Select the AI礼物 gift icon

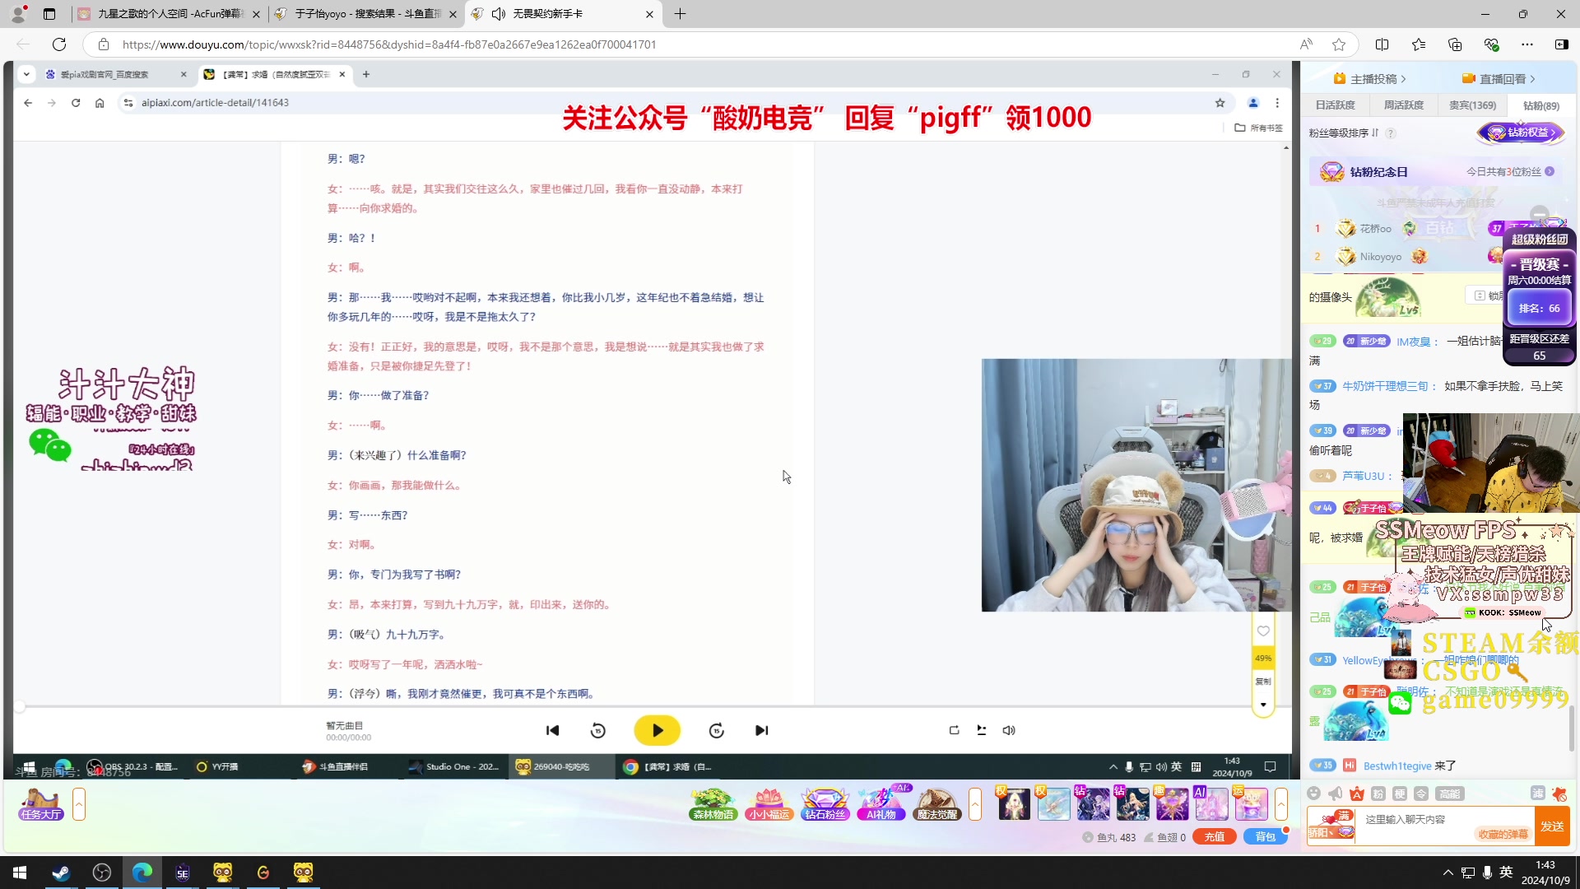pyautogui.click(x=881, y=804)
